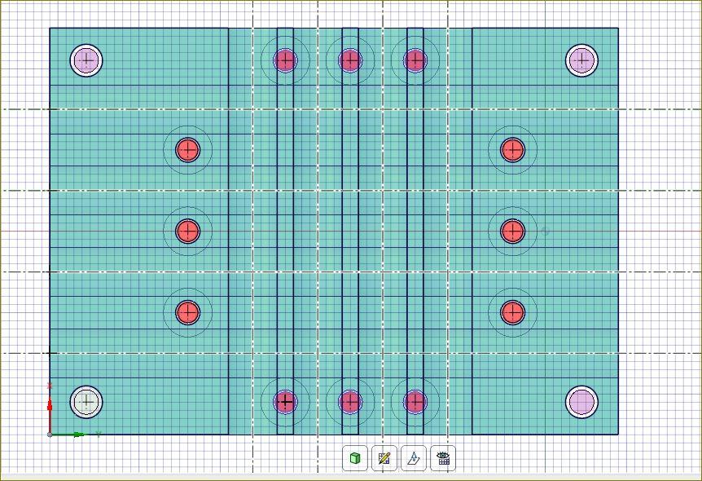
Task: Select the purple corner hole at lower right
Action: 581,402
